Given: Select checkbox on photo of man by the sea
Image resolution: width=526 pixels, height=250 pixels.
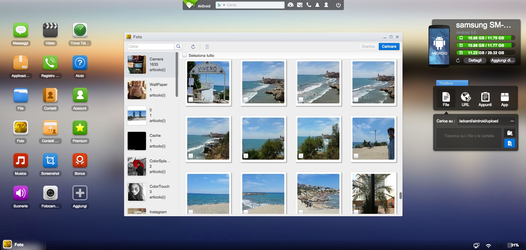Looking at the screenshot, I should [356, 156].
